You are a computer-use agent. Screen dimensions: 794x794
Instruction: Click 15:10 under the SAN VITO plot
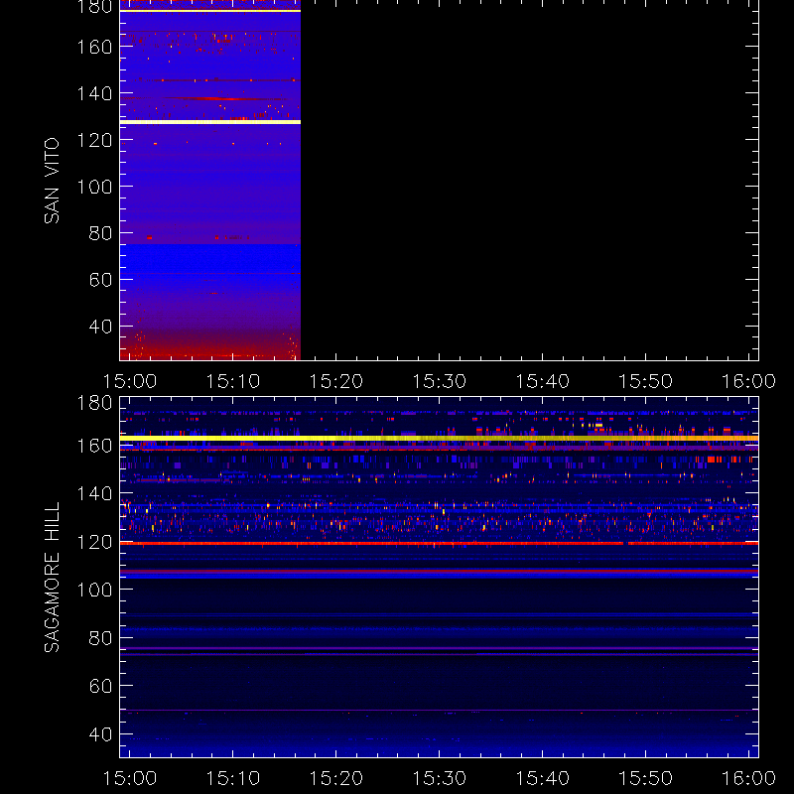[233, 381]
